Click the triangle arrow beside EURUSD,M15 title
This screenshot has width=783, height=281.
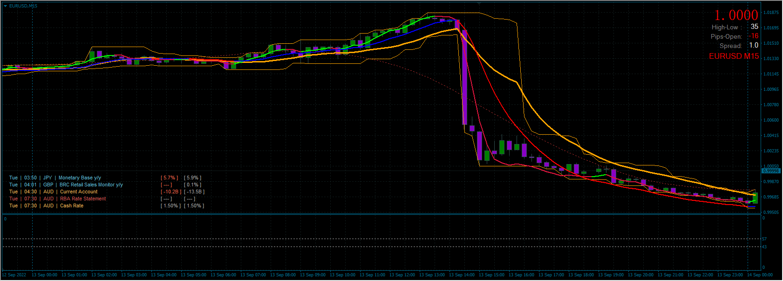[6, 6]
